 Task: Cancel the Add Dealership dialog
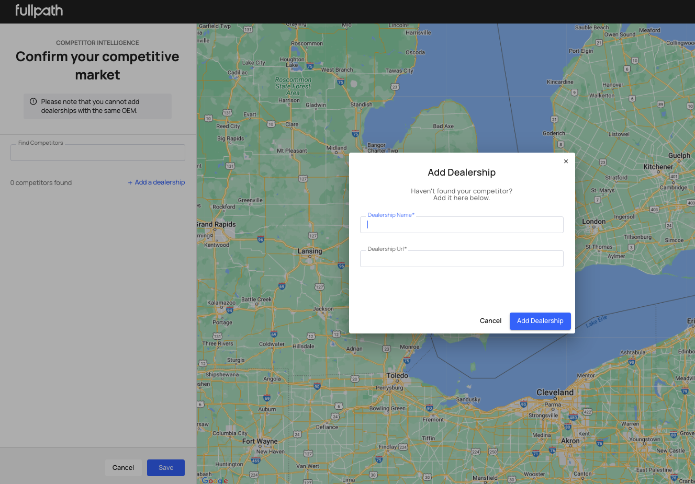coord(490,321)
